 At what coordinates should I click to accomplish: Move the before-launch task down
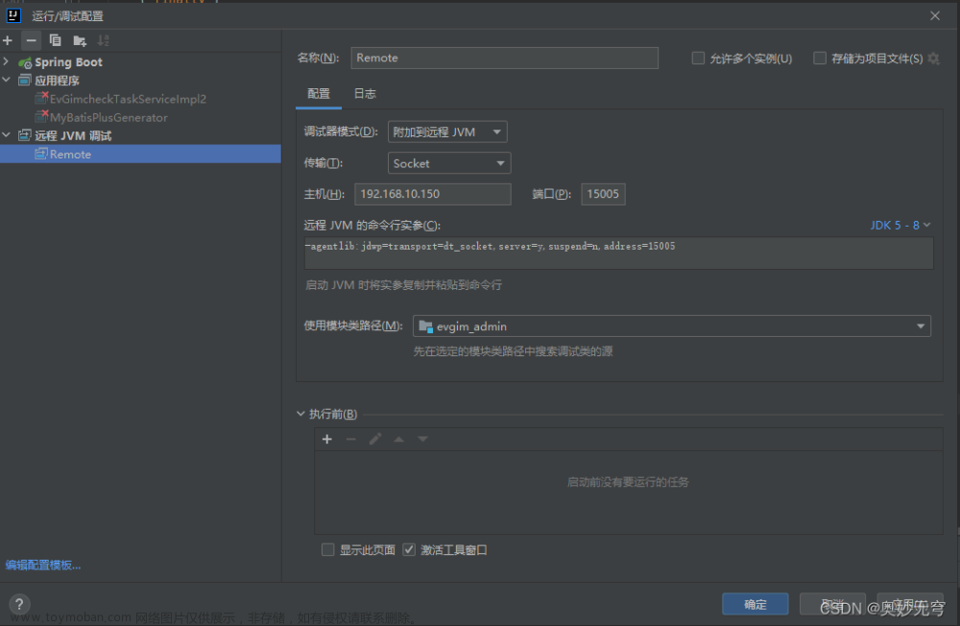point(422,439)
